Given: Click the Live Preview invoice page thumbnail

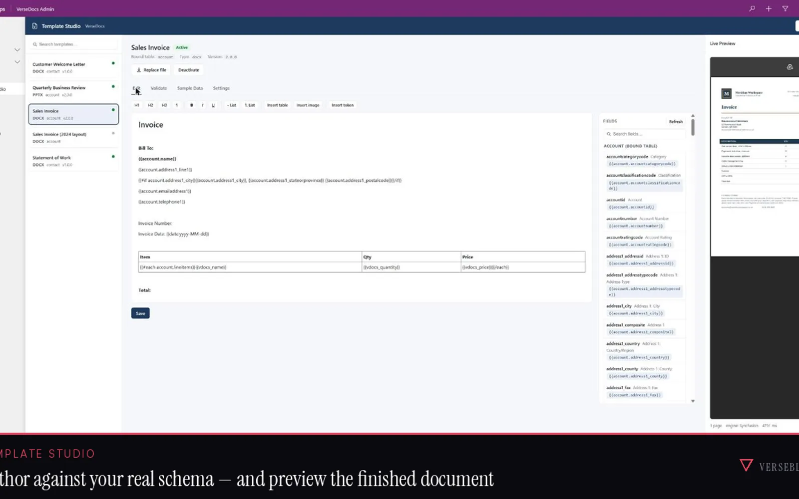Looking at the screenshot, I should click(755, 167).
